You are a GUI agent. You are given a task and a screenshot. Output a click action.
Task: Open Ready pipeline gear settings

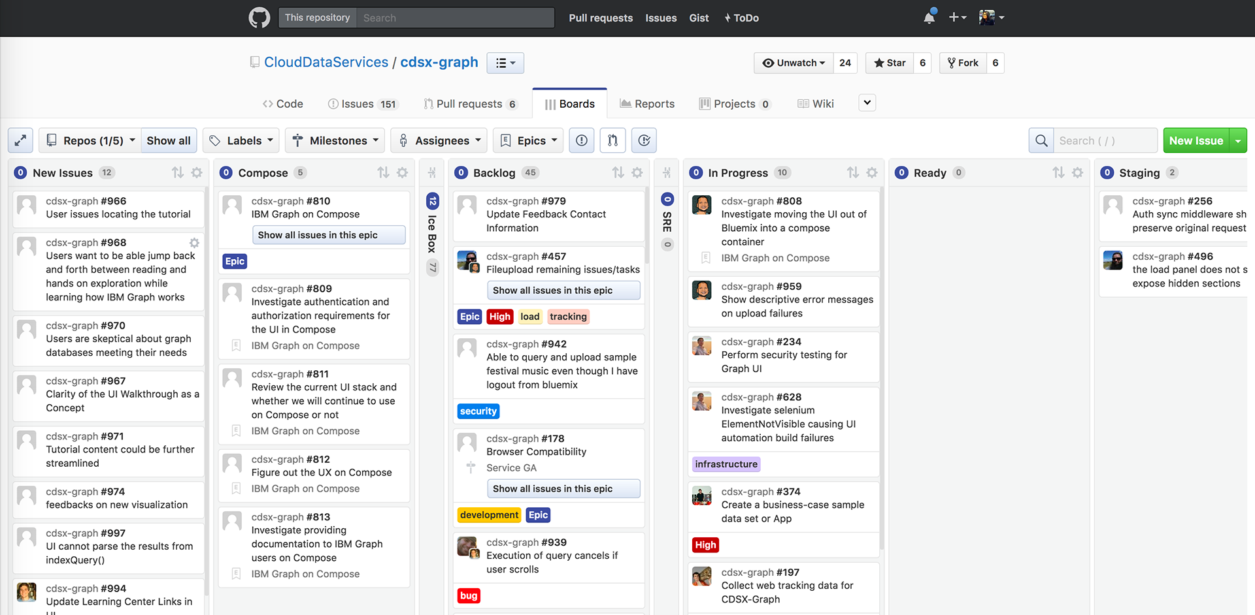(1078, 172)
